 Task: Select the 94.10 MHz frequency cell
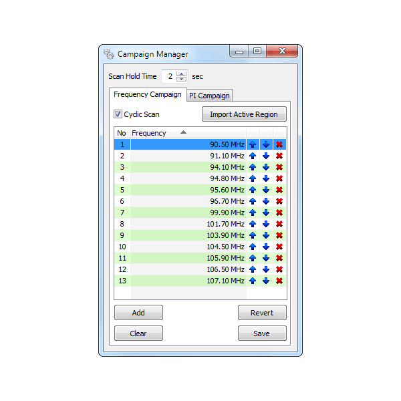pyautogui.click(x=188, y=167)
